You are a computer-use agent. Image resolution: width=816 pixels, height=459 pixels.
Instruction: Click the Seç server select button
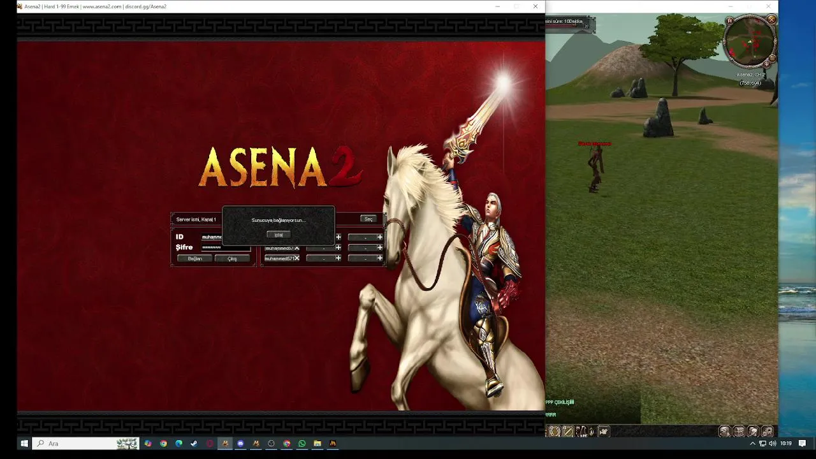point(368,219)
